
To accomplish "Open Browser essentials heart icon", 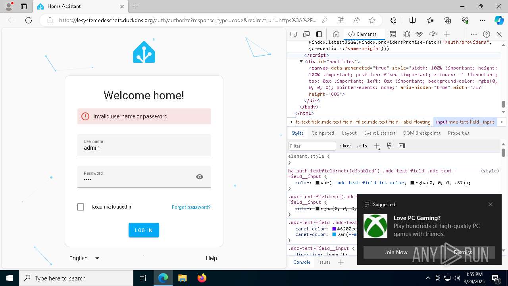I will tap(465, 20).
